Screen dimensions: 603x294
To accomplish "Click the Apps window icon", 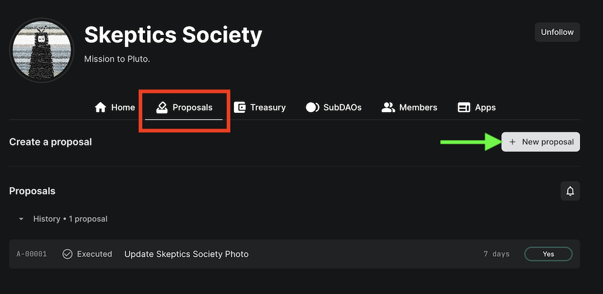I will (464, 107).
